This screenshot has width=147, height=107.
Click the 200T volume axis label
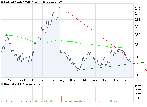pyautogui.click(x=137, y=86)
